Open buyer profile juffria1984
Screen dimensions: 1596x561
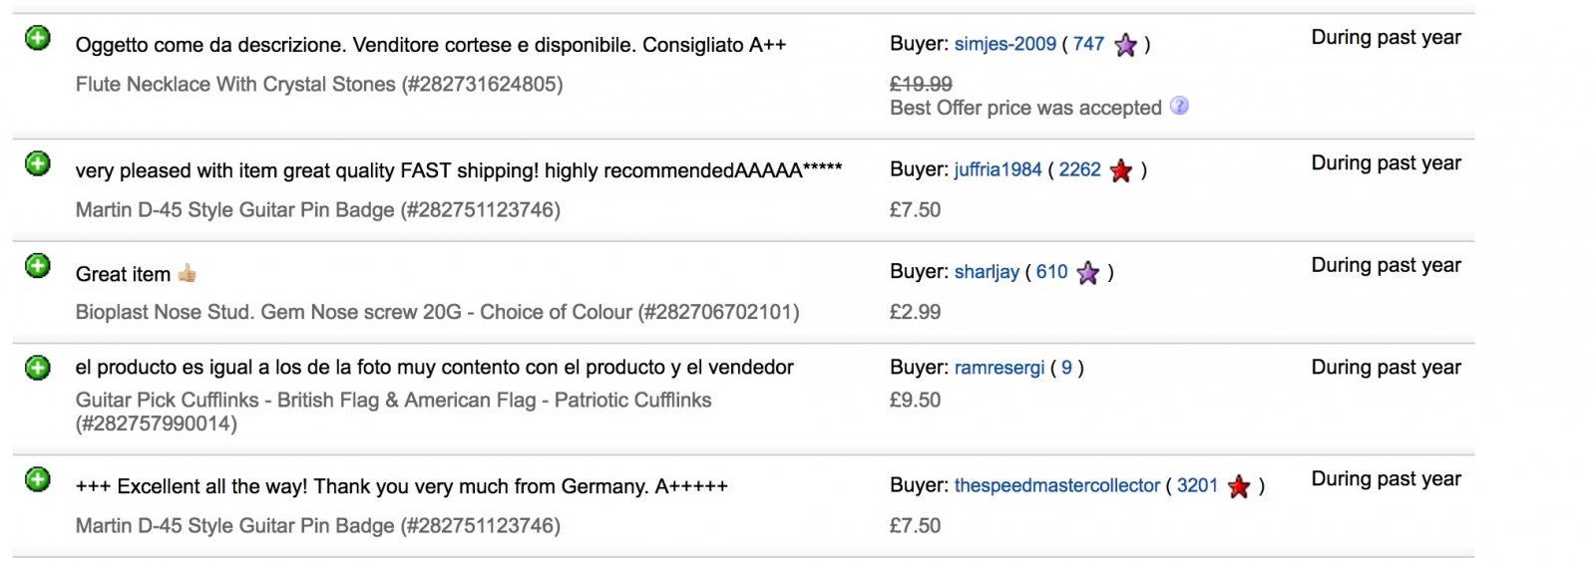pos(997,169)
